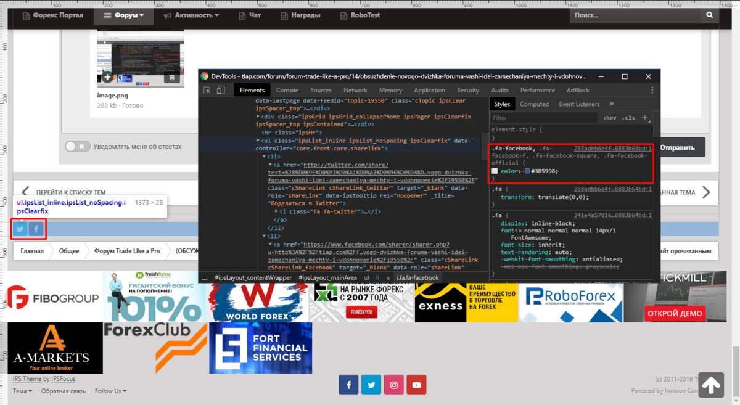Collapse the ul ipsList_inline tree node
Viewport: 740px width, 405px height.
coord(258,141)
